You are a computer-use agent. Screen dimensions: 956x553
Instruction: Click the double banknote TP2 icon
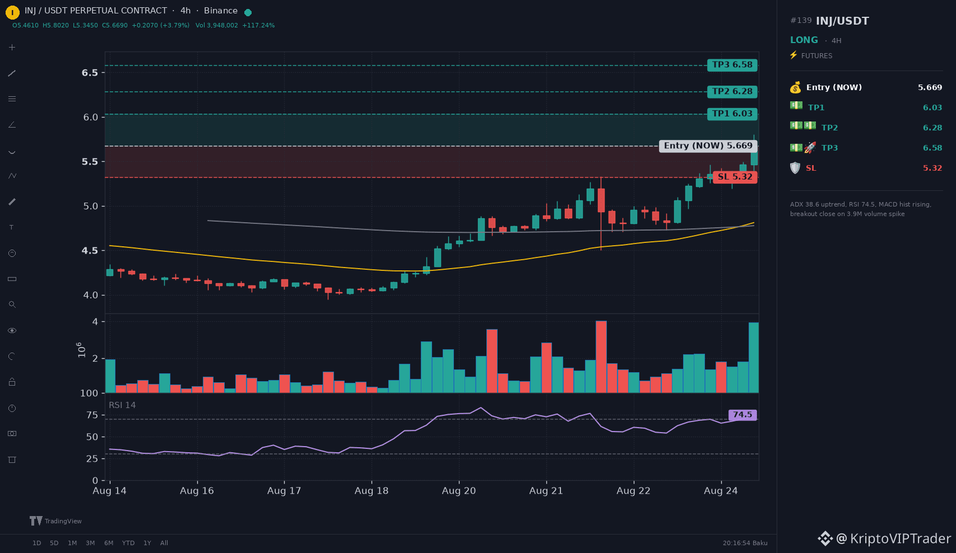coord(803,125)
